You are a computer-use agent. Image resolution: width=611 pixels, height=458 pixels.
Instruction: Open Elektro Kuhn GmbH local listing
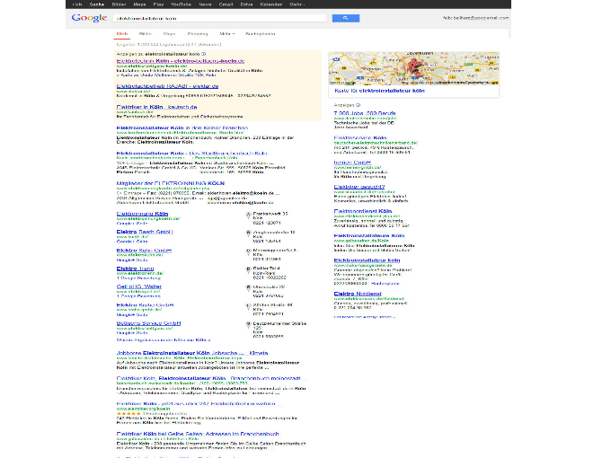coord(144,251)
